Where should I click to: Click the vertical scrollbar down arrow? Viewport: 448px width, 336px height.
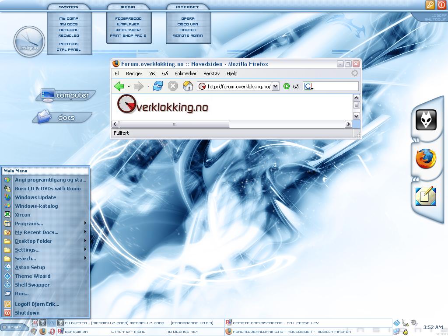[x=356, y=116]
